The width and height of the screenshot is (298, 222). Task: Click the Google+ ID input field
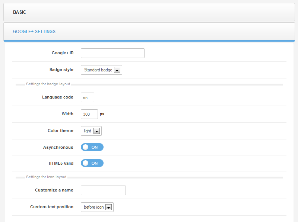pos(112,53)
